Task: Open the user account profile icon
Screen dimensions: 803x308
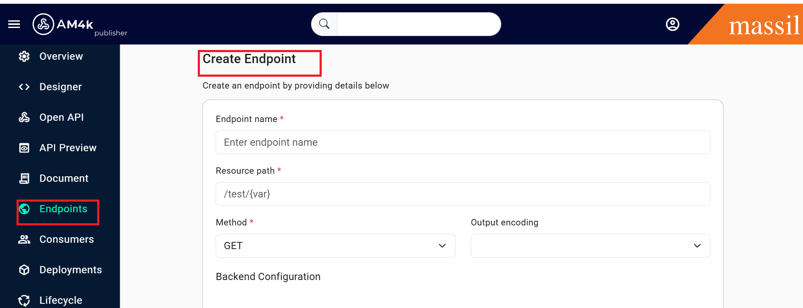Action: pyautogui.click(x=672, y=24)
